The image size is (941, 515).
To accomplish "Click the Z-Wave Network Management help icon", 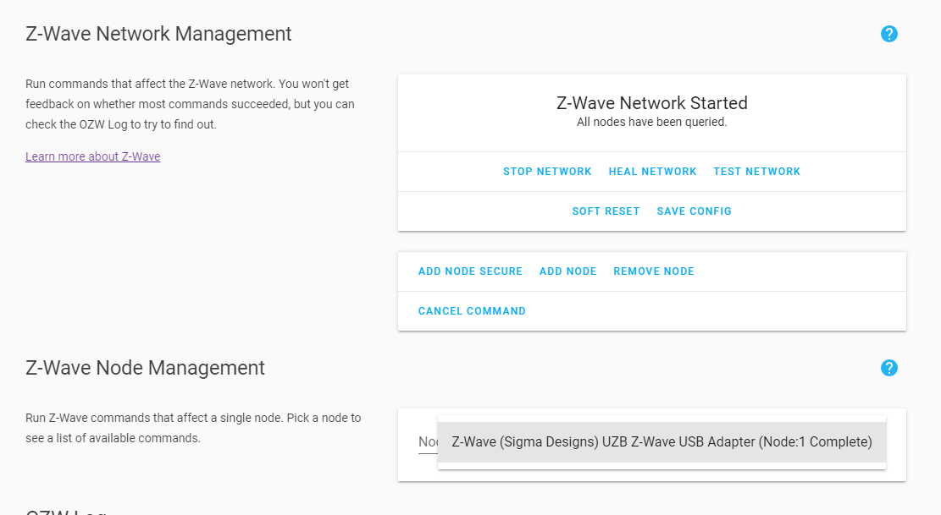I will pyautogui.click(x=889, y=34).
